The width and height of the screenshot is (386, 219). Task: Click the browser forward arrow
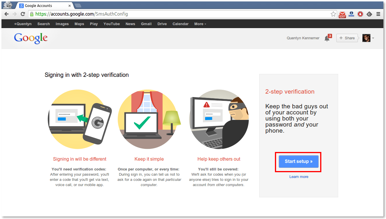point(15,14)
